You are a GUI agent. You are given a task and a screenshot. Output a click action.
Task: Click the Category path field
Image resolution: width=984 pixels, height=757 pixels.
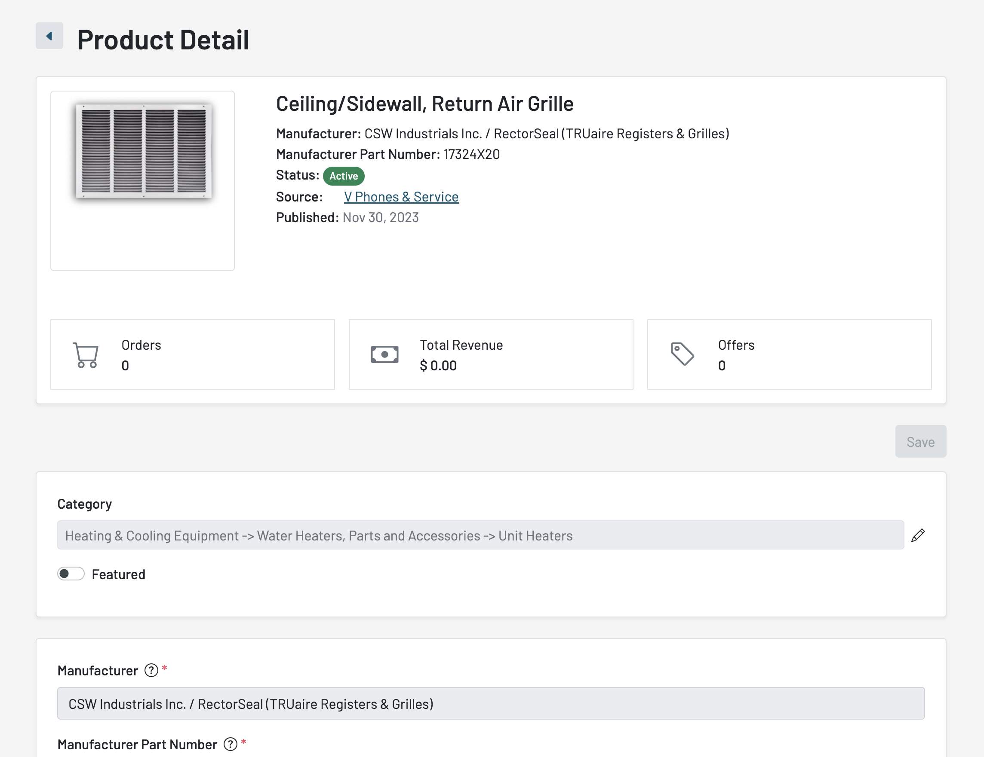point(480,535)
